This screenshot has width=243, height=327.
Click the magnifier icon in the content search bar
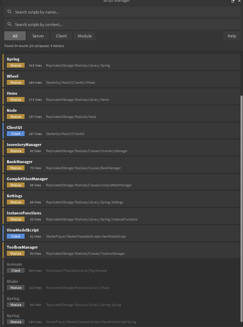[9, 24]
